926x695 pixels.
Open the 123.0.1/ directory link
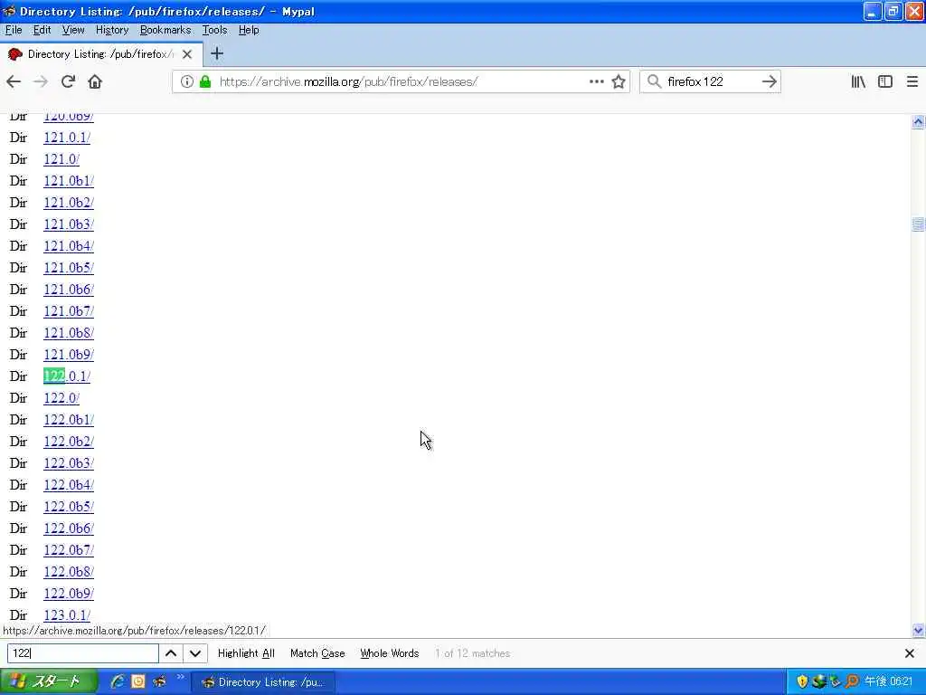pyautogui.click(x=67, y=615)
